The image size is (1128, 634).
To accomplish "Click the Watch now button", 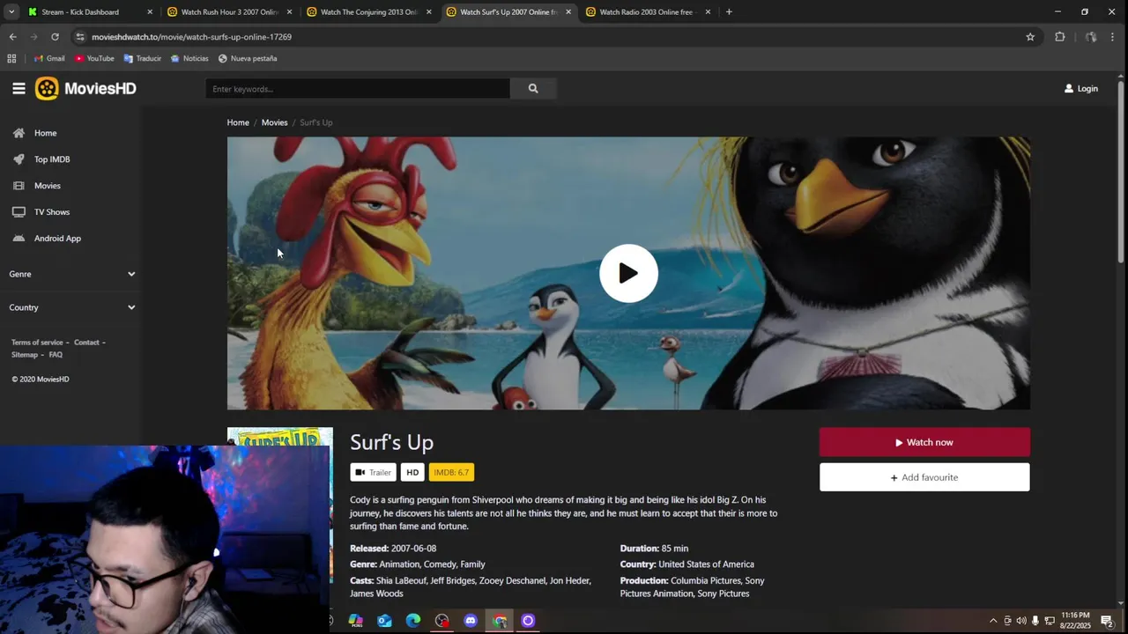I will (924, 442).
